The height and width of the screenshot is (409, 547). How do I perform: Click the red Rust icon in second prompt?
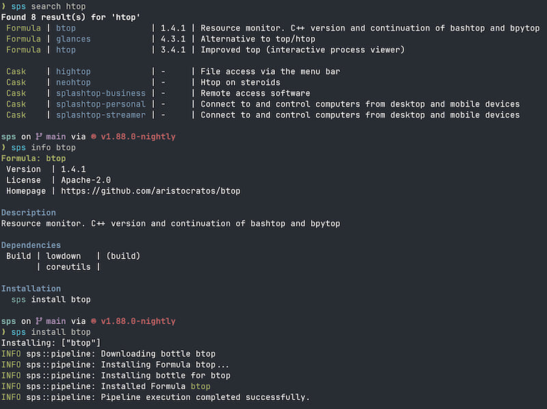pos(94,321)
